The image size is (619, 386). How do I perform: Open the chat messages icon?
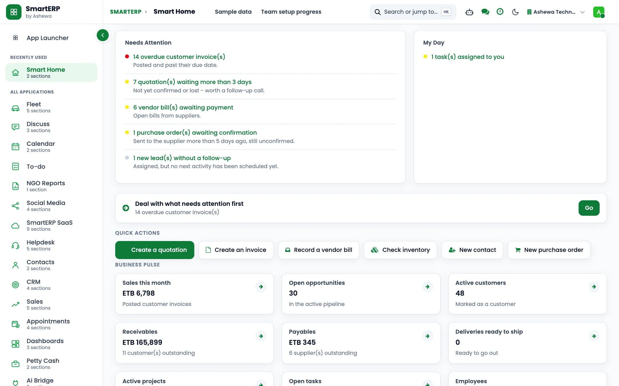pyautogui.click(x=485, y=12)
